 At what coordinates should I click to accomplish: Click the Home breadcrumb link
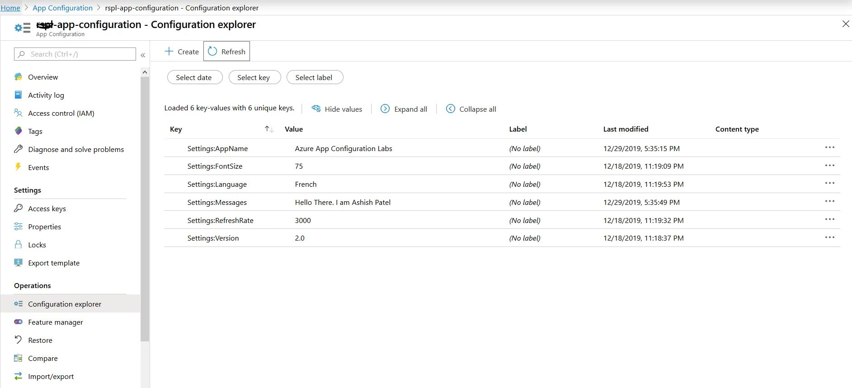[x=10, y=8]
